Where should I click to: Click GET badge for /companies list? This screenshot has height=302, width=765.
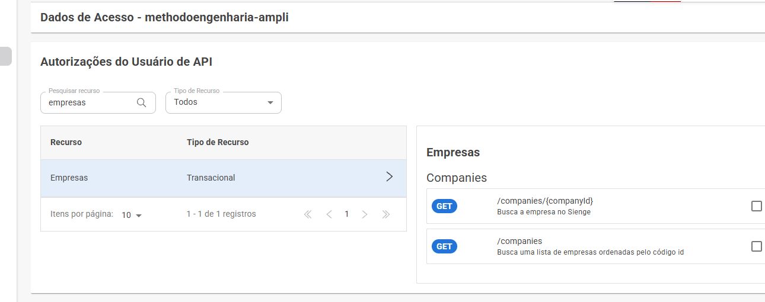click(444, 246)
